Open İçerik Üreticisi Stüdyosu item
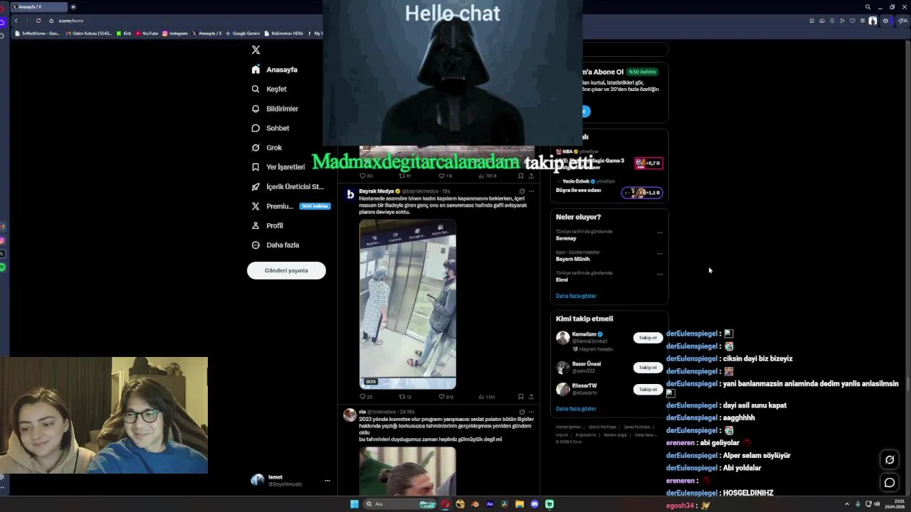911x512 pixels. click(288, 186)
